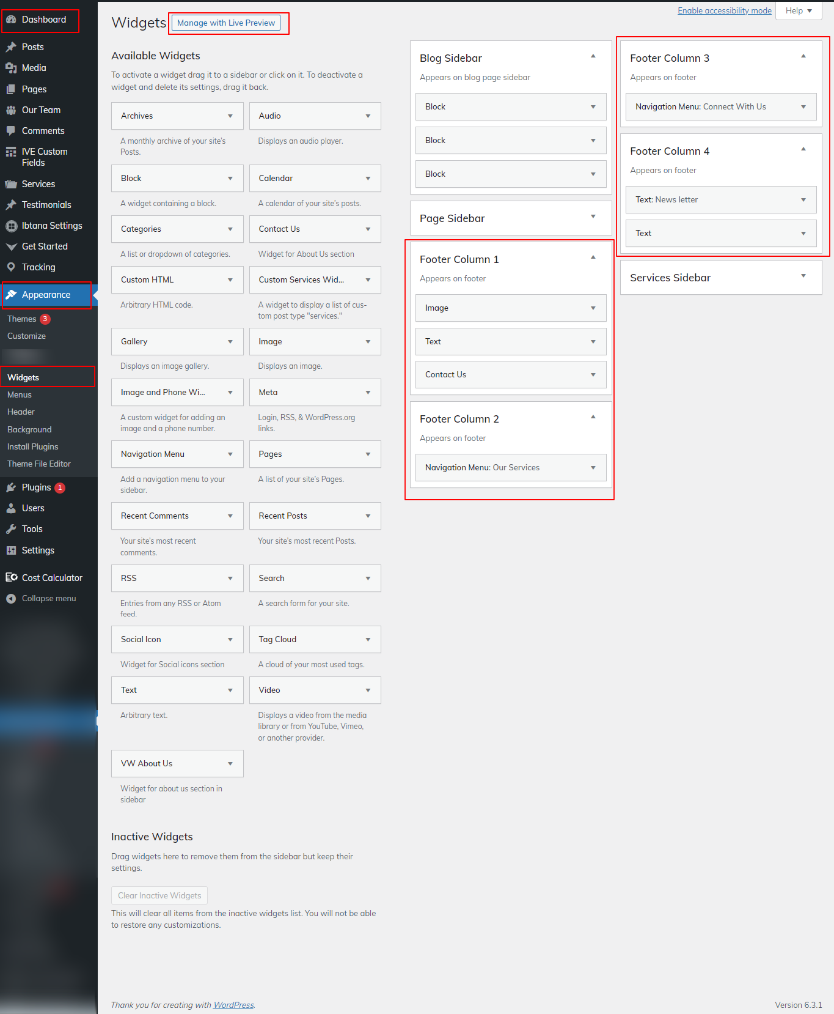Click Manage with Live Preview button
This screenshot has width=834, height=1014.
tap(226, 23)
